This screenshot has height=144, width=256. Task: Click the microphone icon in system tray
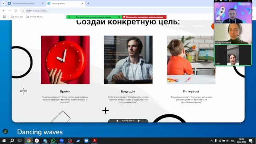pyautogui.click(x=216, y=140)
